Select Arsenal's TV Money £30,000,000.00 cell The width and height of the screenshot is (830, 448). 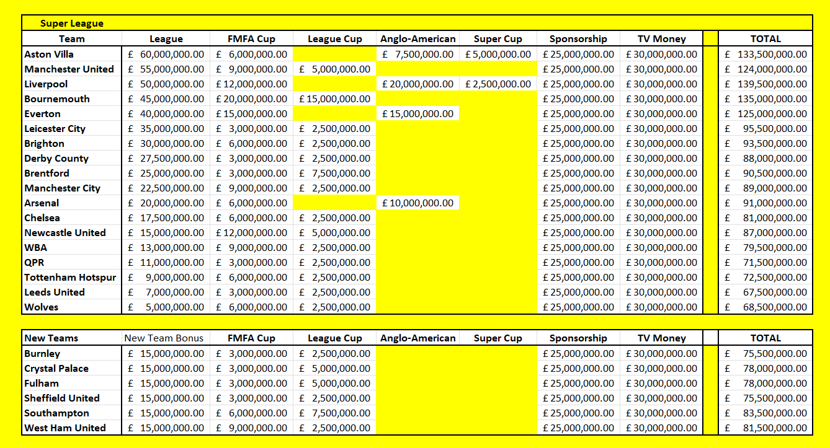[x=661, y=203]
